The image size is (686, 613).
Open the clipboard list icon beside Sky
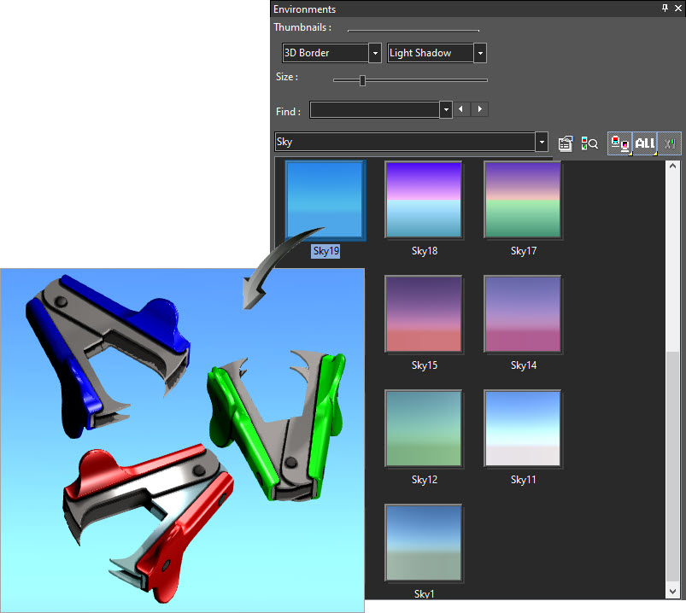pos(566,143)
